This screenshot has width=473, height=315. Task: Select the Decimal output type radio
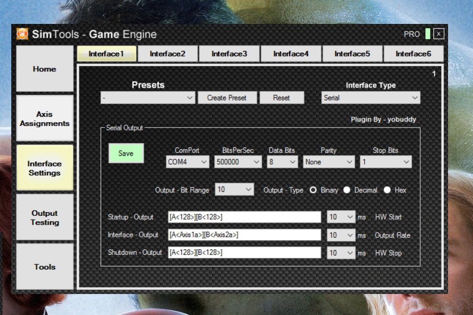tap(347, 190)
